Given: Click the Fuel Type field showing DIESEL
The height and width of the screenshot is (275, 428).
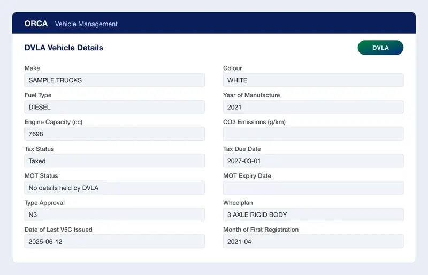Looking at the screenshot, I should (114, 107).
